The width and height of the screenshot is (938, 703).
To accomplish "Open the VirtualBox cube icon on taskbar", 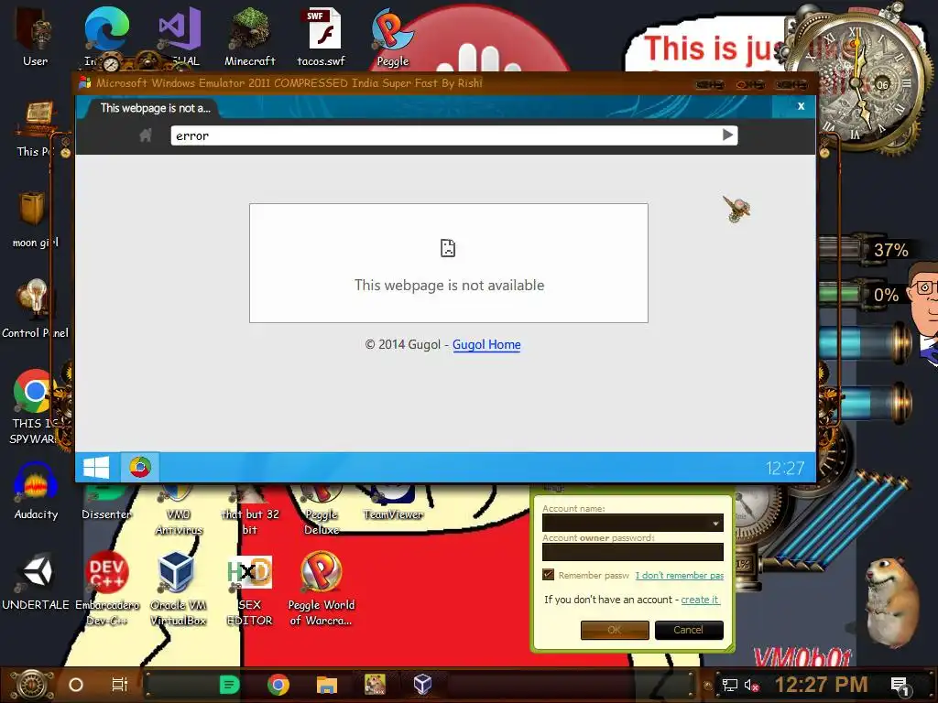I will [422, 685].
